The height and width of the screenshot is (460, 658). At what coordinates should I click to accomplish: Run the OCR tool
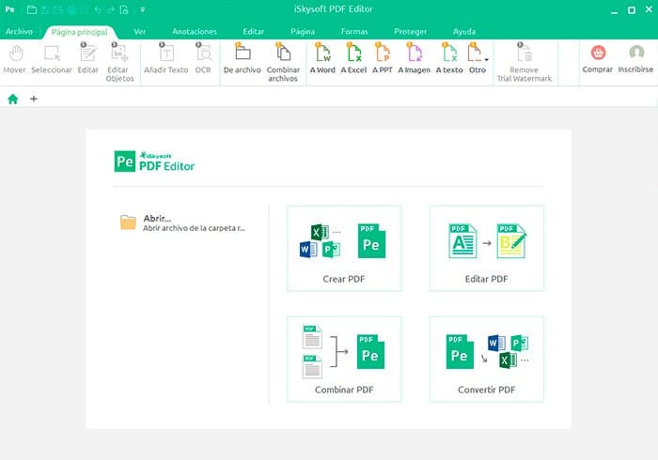tap(203, 59)
